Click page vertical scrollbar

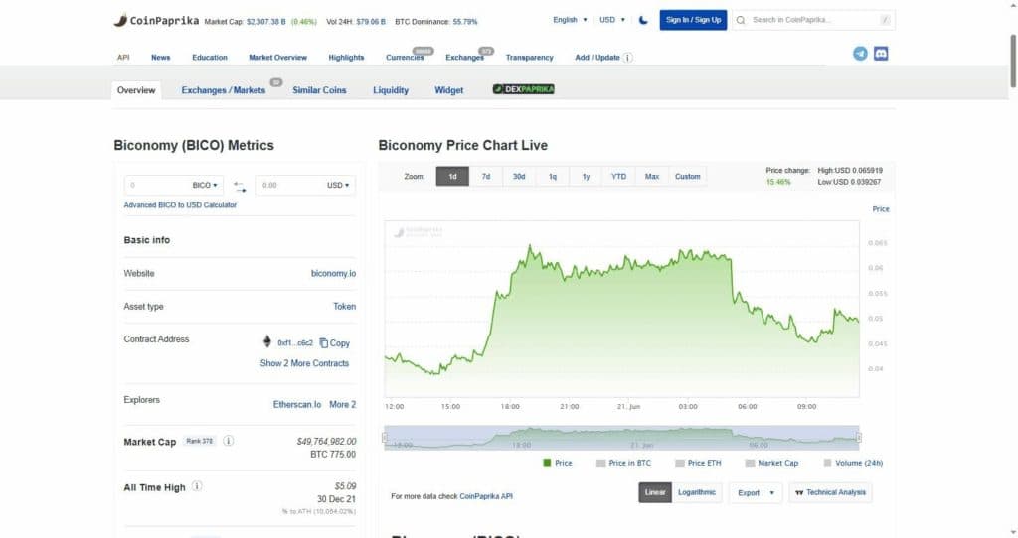click(1013, 62)
